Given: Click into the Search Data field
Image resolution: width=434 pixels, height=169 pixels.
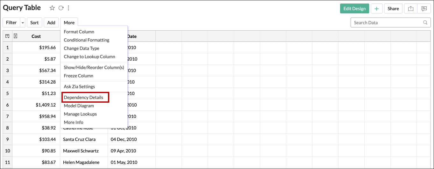Looking at the screenshot, I should click(385, 23).
